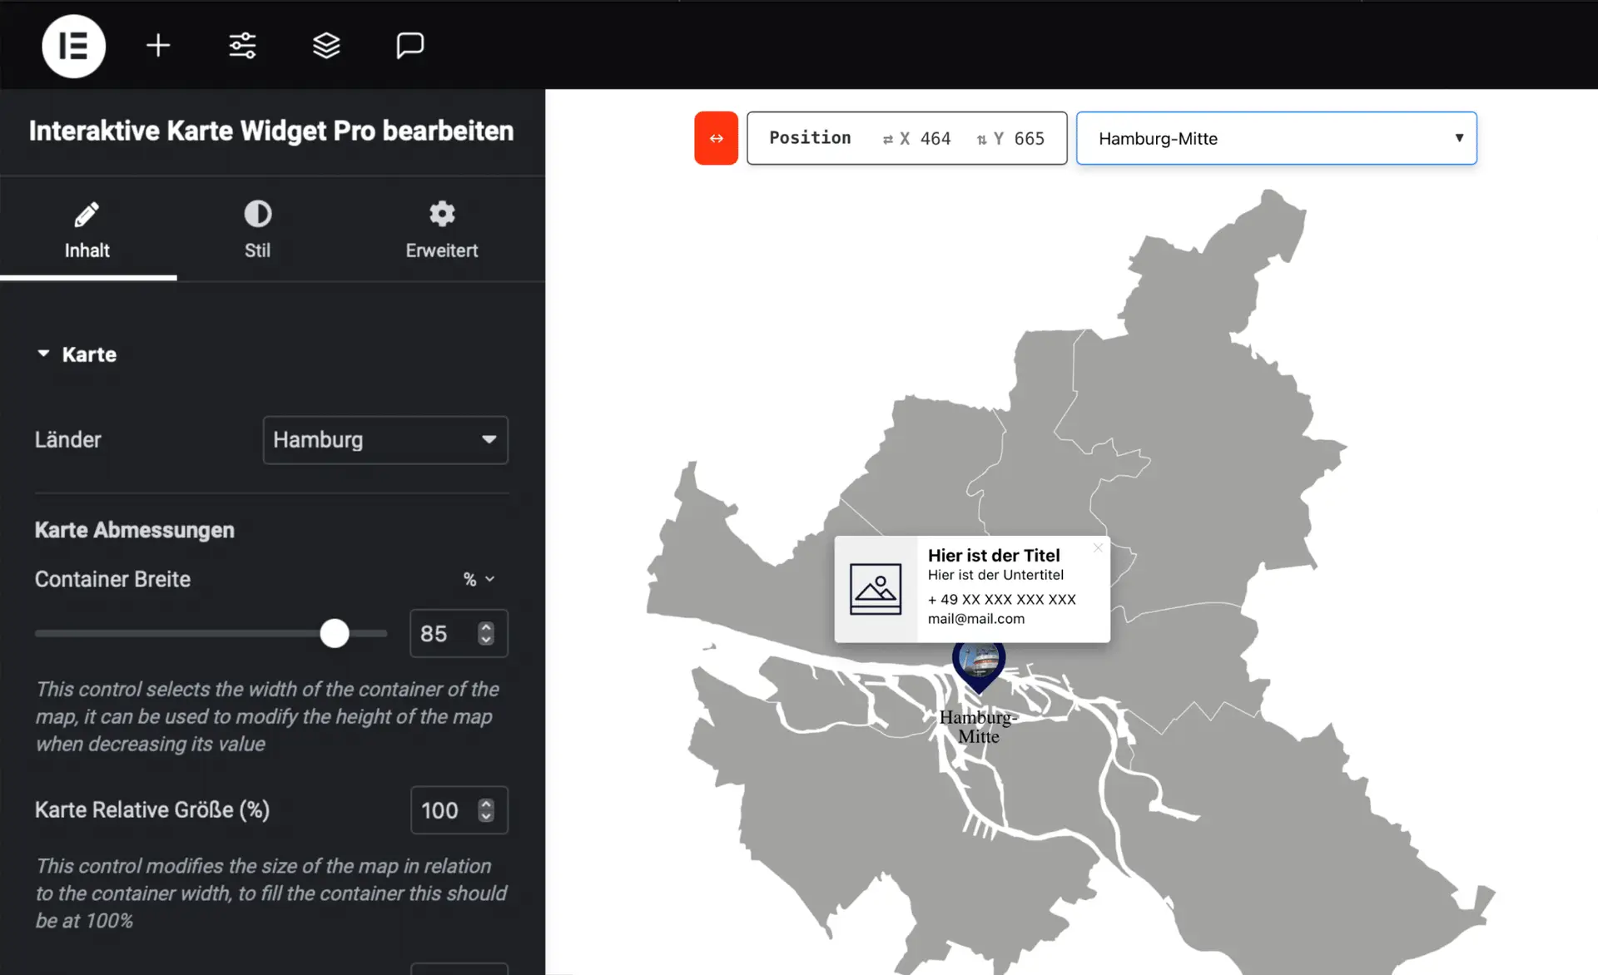Open site settings sliders icon
This screenshot has width=1598, height=975.
242,46
